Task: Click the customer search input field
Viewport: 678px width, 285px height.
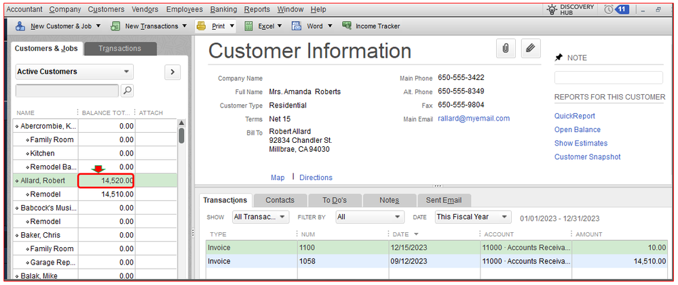Action: tap(67, 91)
